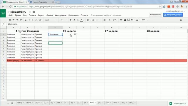Screen dimensions: 188x106
Task: Toggle bold formatting
Action: (x=71, y=20)
